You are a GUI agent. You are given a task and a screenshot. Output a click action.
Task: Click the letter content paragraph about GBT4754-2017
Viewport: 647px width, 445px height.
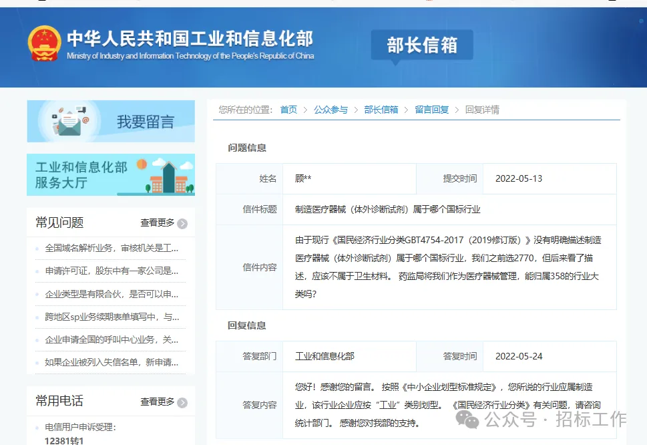click(x=448, y=267)
